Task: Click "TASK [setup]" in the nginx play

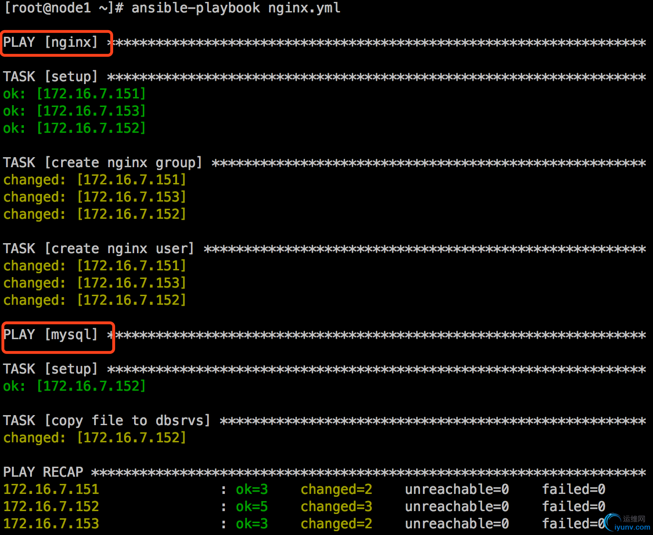Action: (51, 77)
